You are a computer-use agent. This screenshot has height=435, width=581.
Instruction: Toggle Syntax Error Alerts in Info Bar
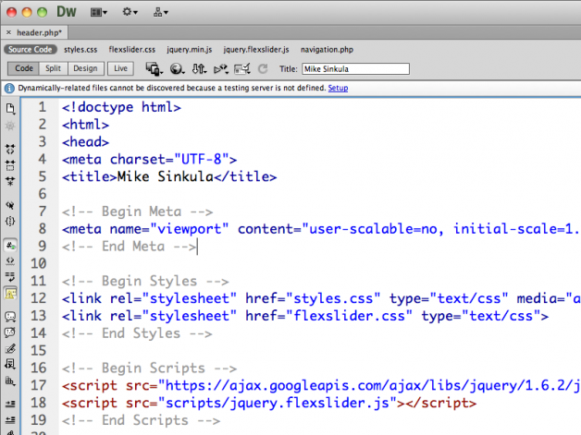point(10,294)
